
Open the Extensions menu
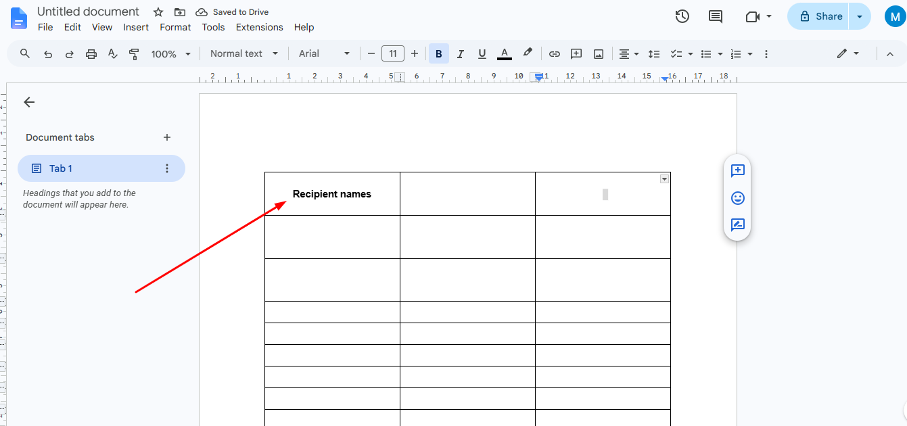260,27
